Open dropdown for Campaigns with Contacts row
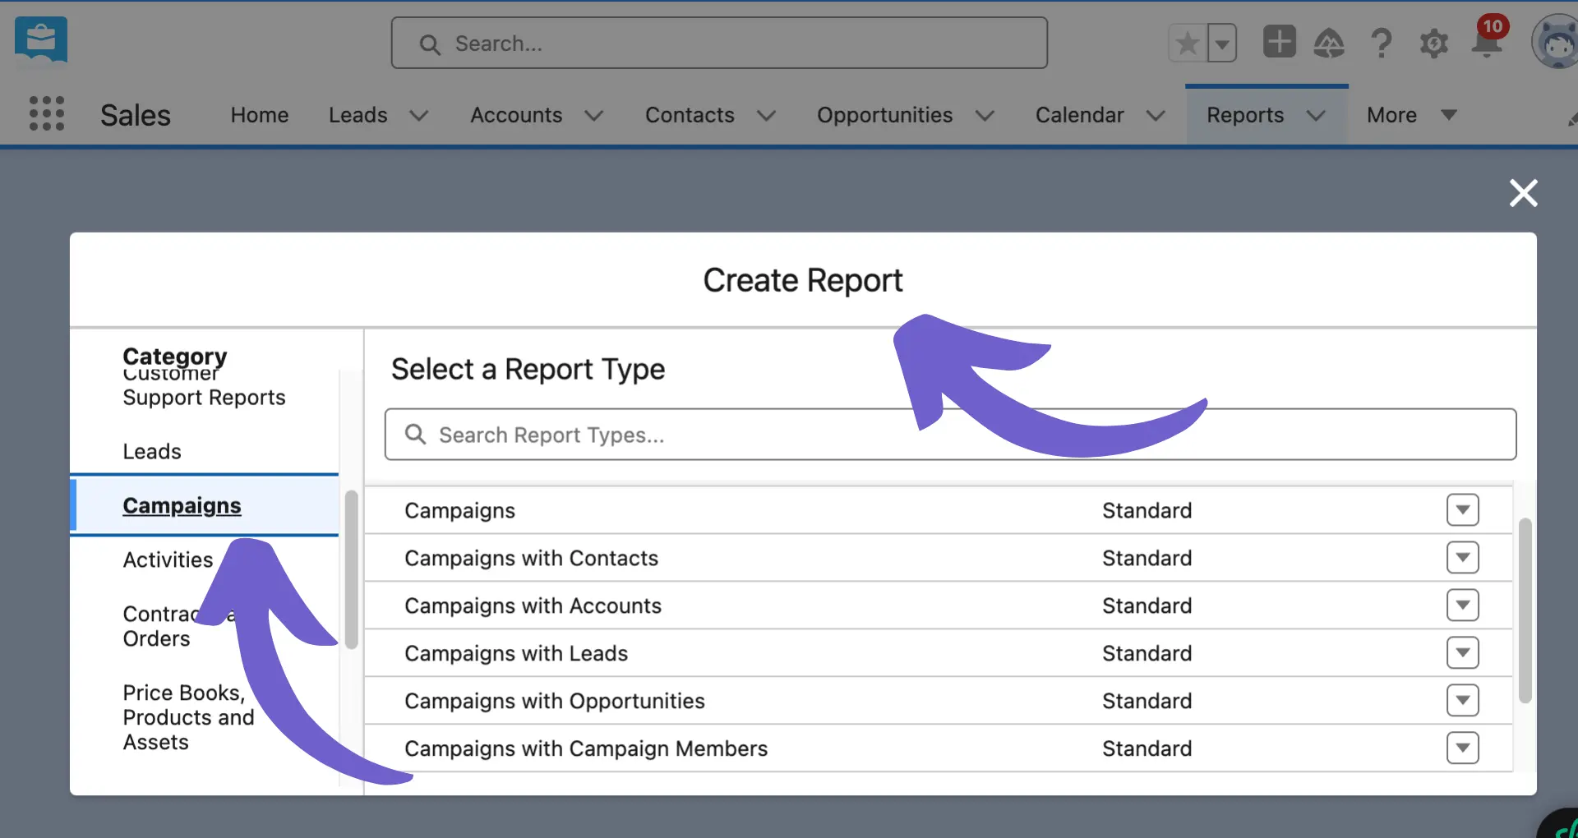The height and width of the screenshot is (838, 1578). pos(1462,558)
